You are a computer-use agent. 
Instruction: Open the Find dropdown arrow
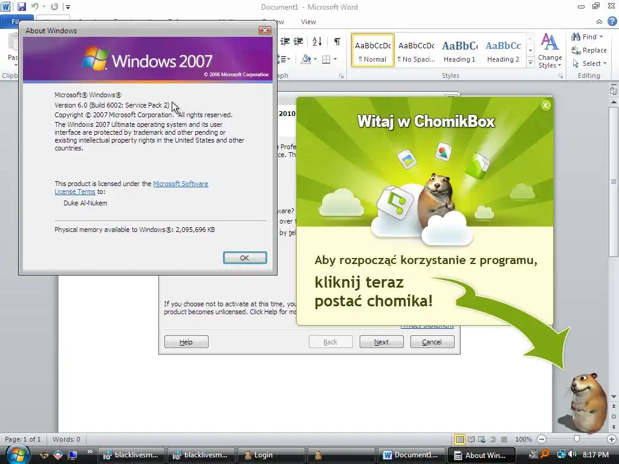(x=601, y=37)
